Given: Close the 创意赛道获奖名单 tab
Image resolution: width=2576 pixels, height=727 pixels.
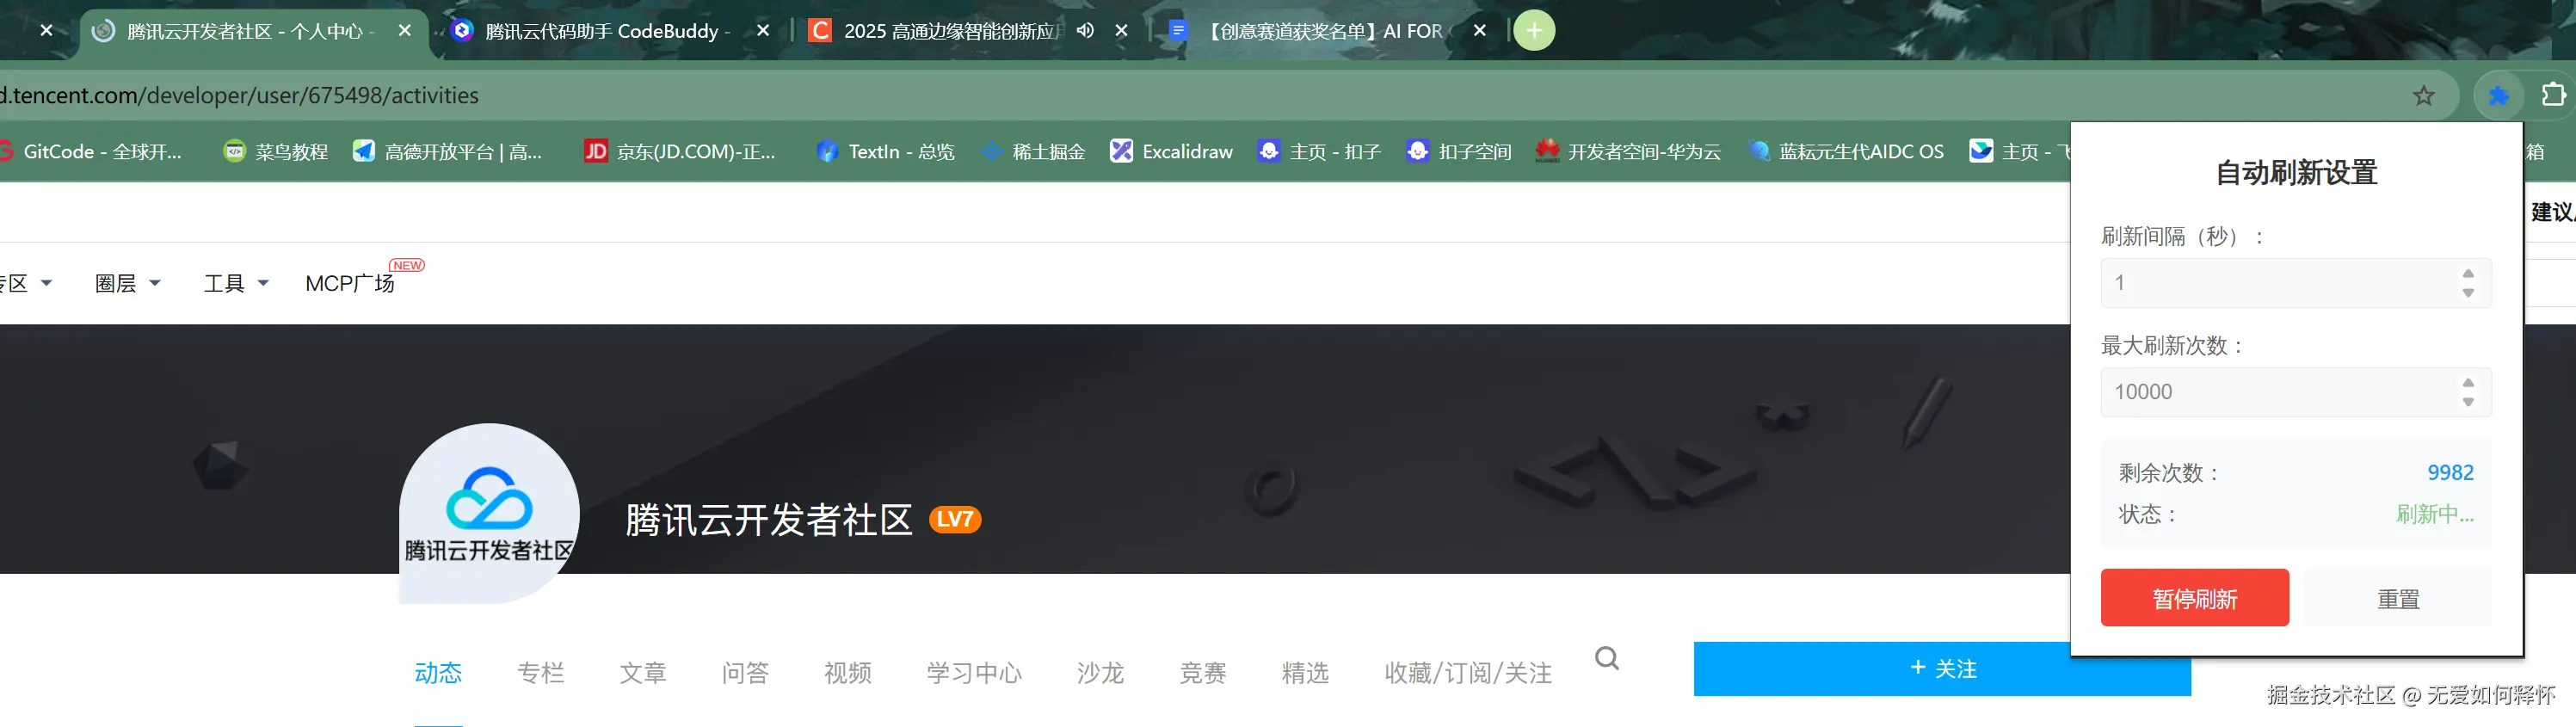Looking at the screenshot, I should (x=1479, y=31).
